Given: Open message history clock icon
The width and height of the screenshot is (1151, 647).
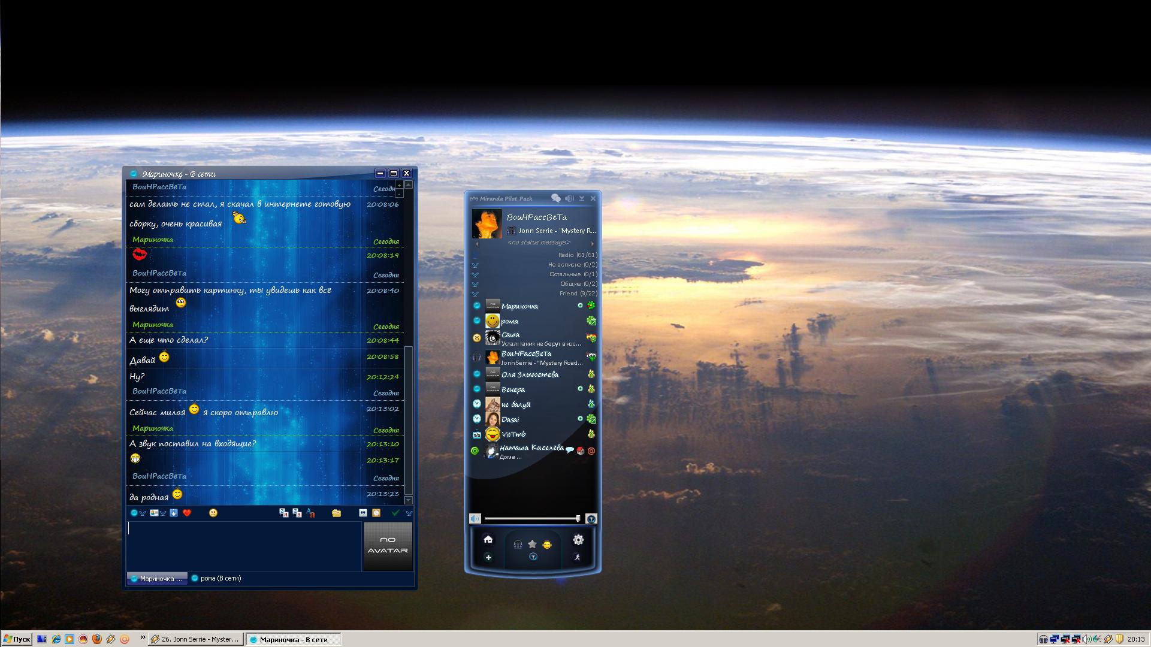Looking at the screenshot, I should point(376,513).
